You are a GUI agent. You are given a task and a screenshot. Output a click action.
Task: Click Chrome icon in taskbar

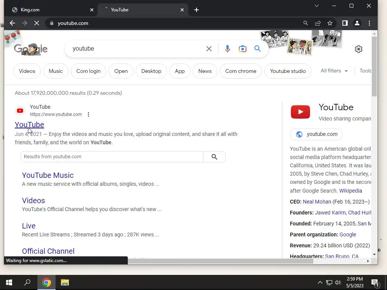pyautogui.click(x=46, y=282)
